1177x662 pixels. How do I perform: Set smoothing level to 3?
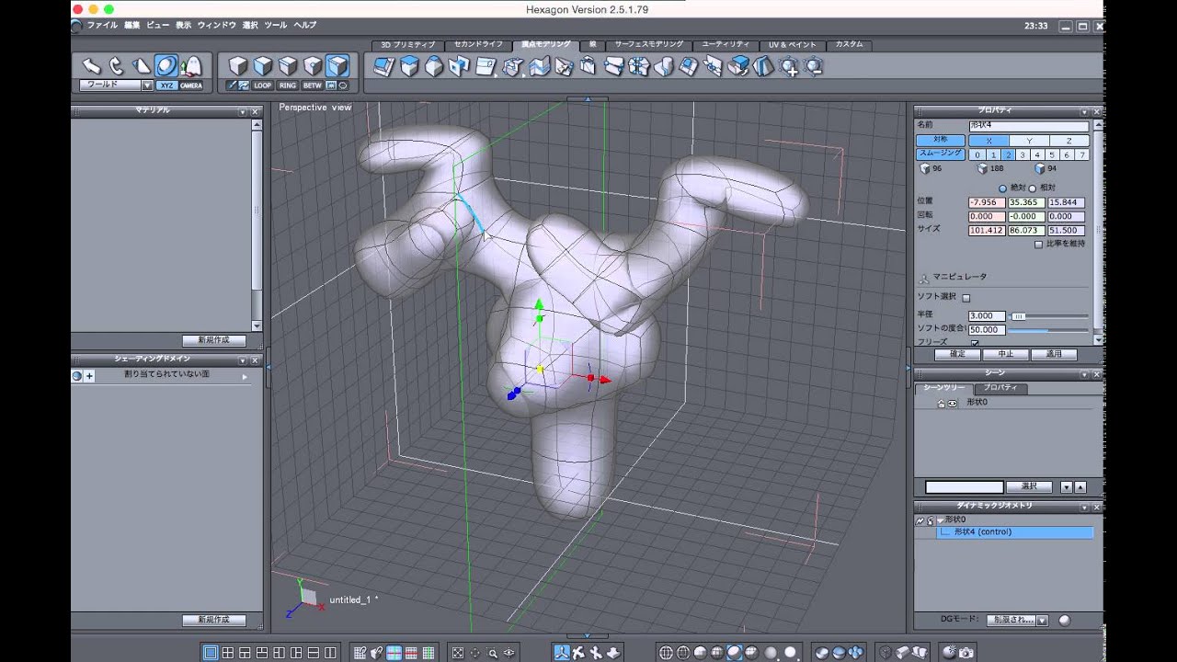1023,154
